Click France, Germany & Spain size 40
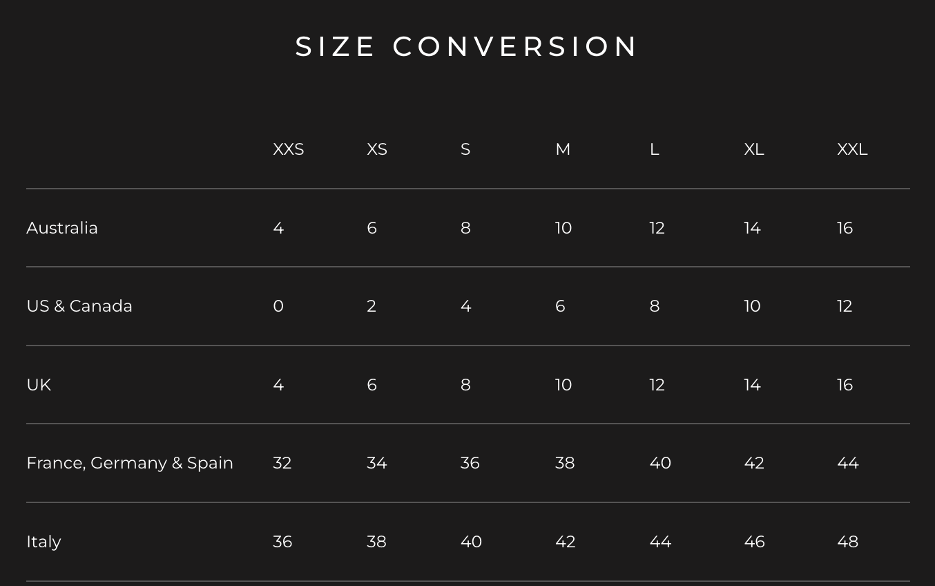The width and height of the screenshot is (935, 586). coord(660,463)
